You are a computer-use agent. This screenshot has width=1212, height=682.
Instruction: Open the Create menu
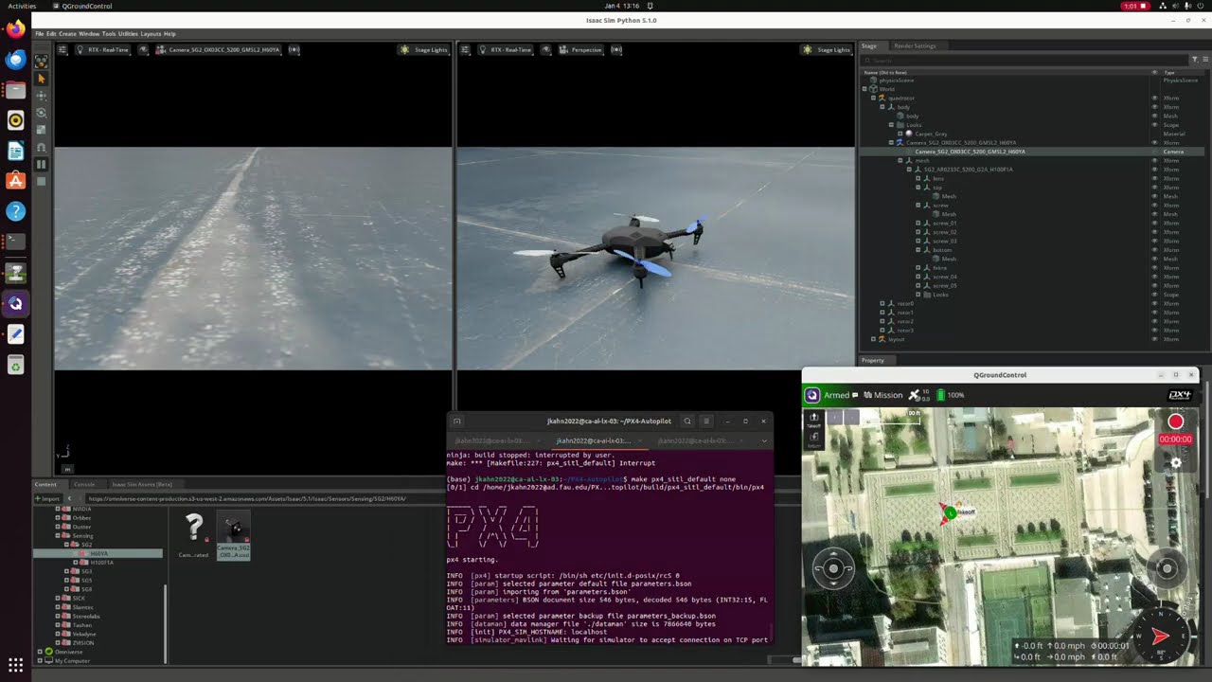[x=67, y=34]
